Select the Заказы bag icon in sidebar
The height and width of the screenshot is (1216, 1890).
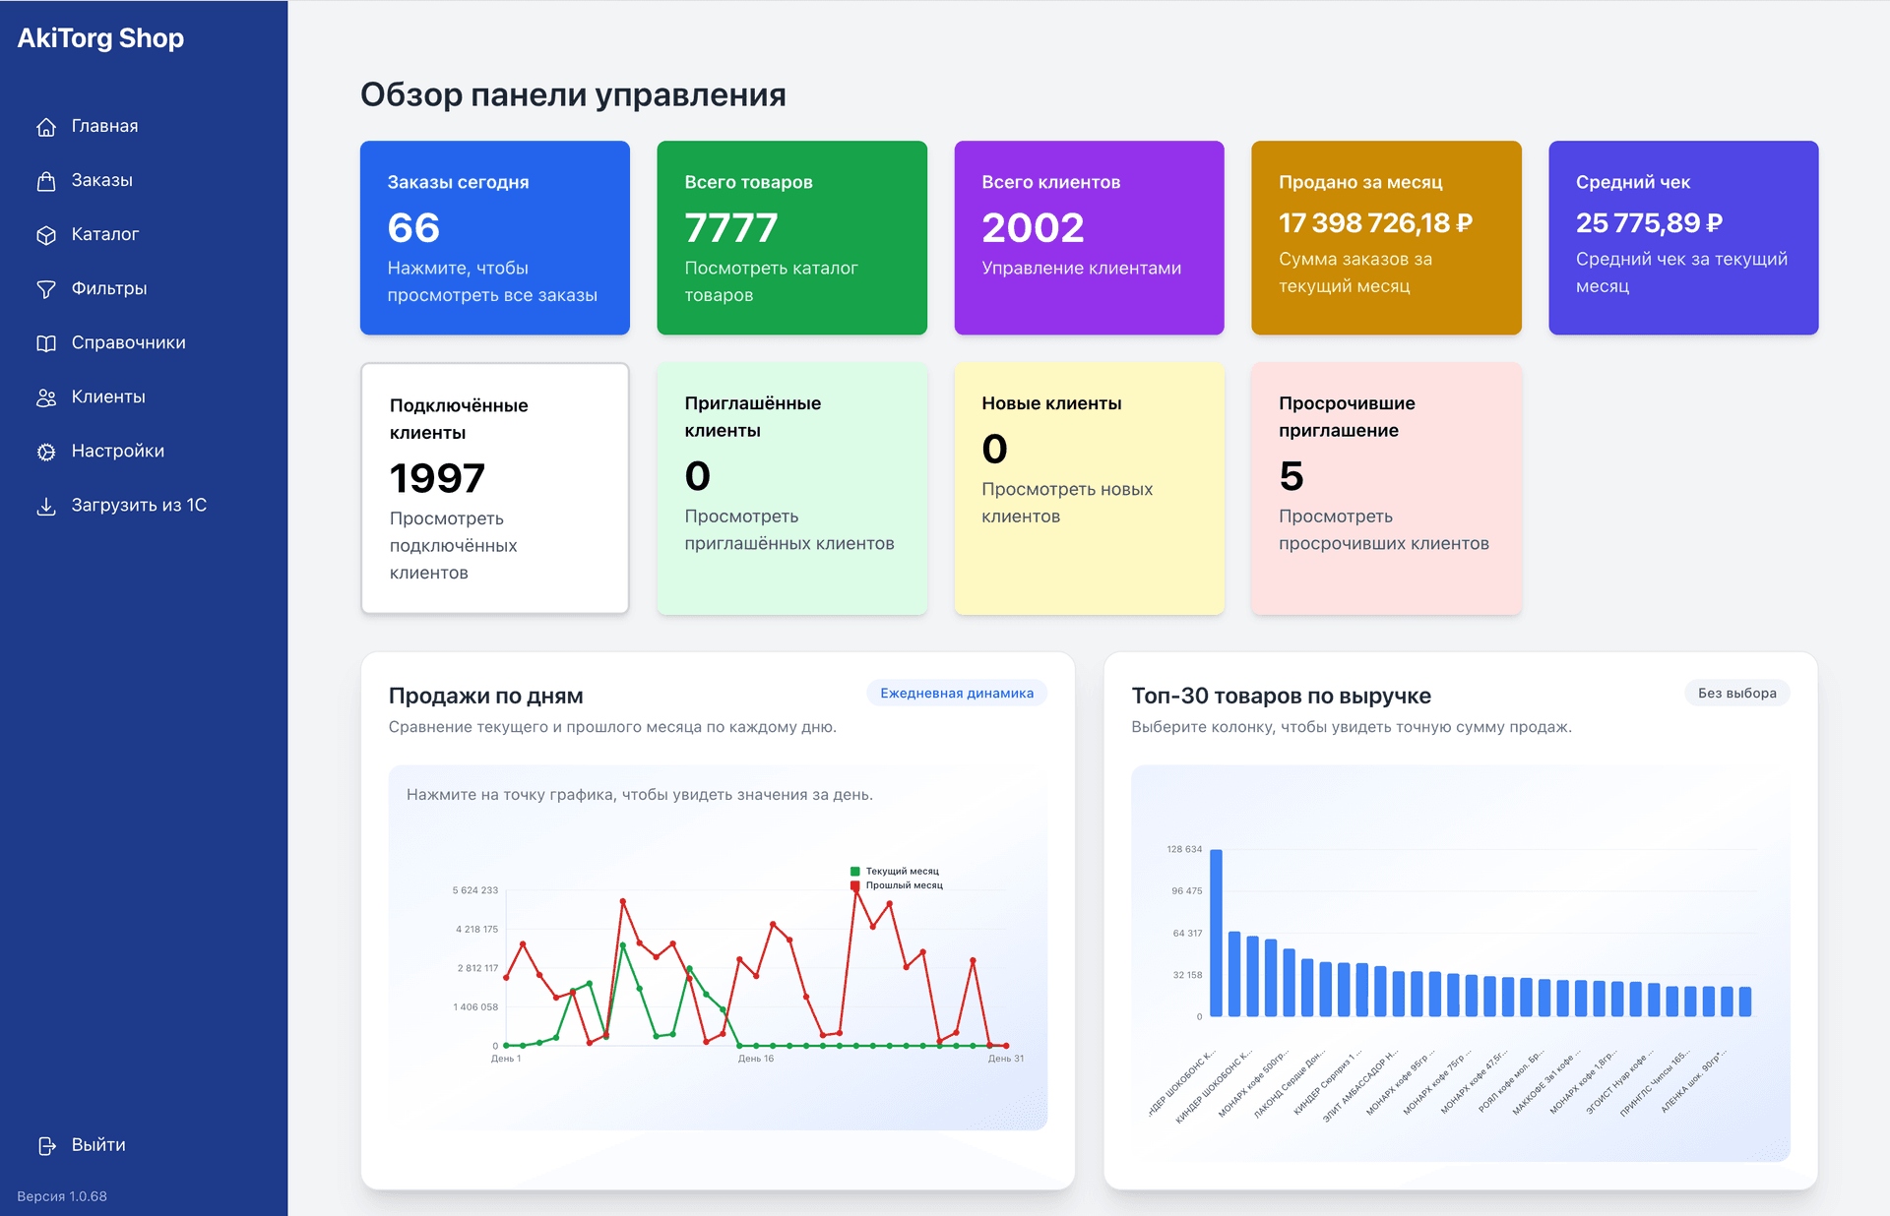(45, 180)
